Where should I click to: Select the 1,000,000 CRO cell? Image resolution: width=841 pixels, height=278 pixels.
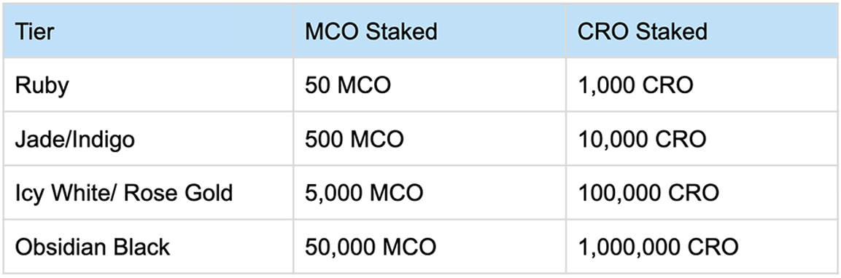click(702, 247)
